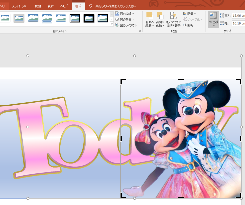Open the 表示 ribbon tab
This screenshot has height=205, width=245.
[x=50, y=6]
